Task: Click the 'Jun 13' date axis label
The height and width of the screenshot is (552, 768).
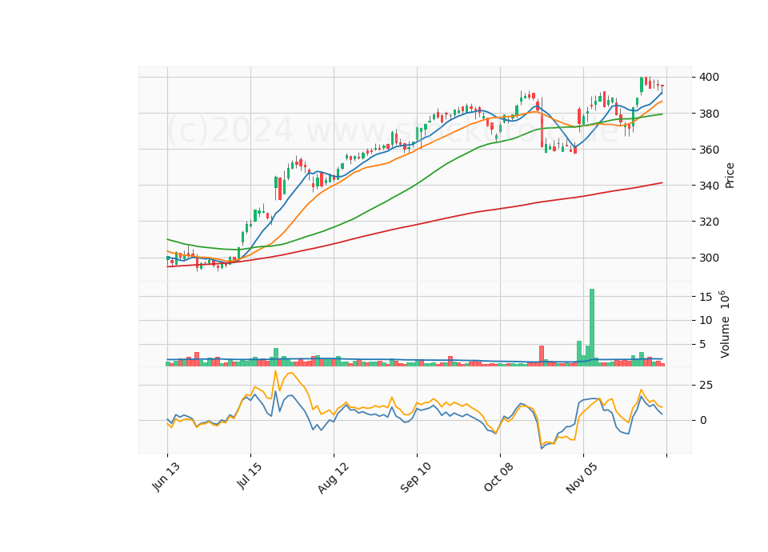Action: [x=166, y=477]
